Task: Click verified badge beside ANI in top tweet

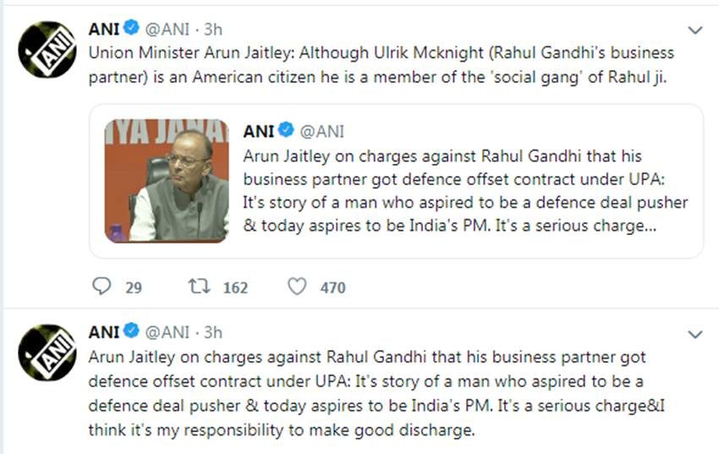Action: (131, 30)
